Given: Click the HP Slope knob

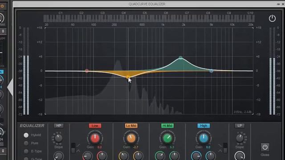Looking at the screenshot, I should coord(58,138).
